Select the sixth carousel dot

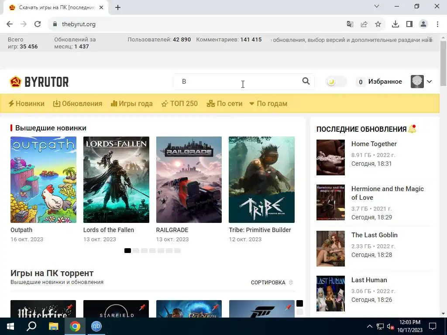[169, 251]
